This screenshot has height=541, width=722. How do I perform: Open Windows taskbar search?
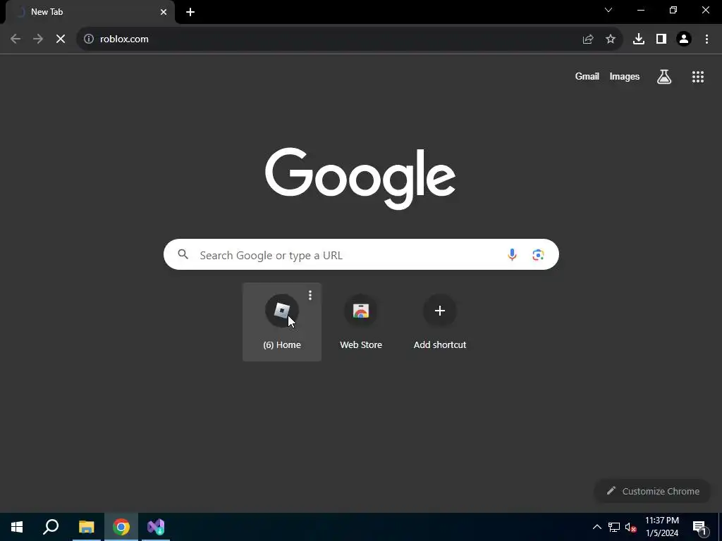(x=51, y=527)
